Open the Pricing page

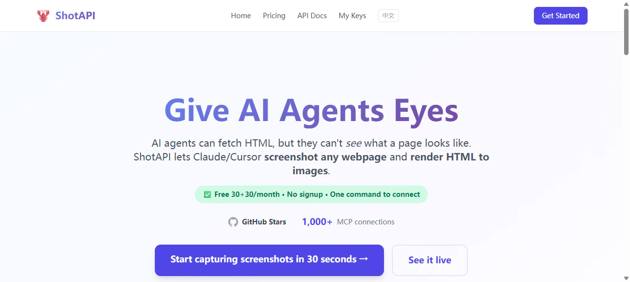[x=274, y=16]
